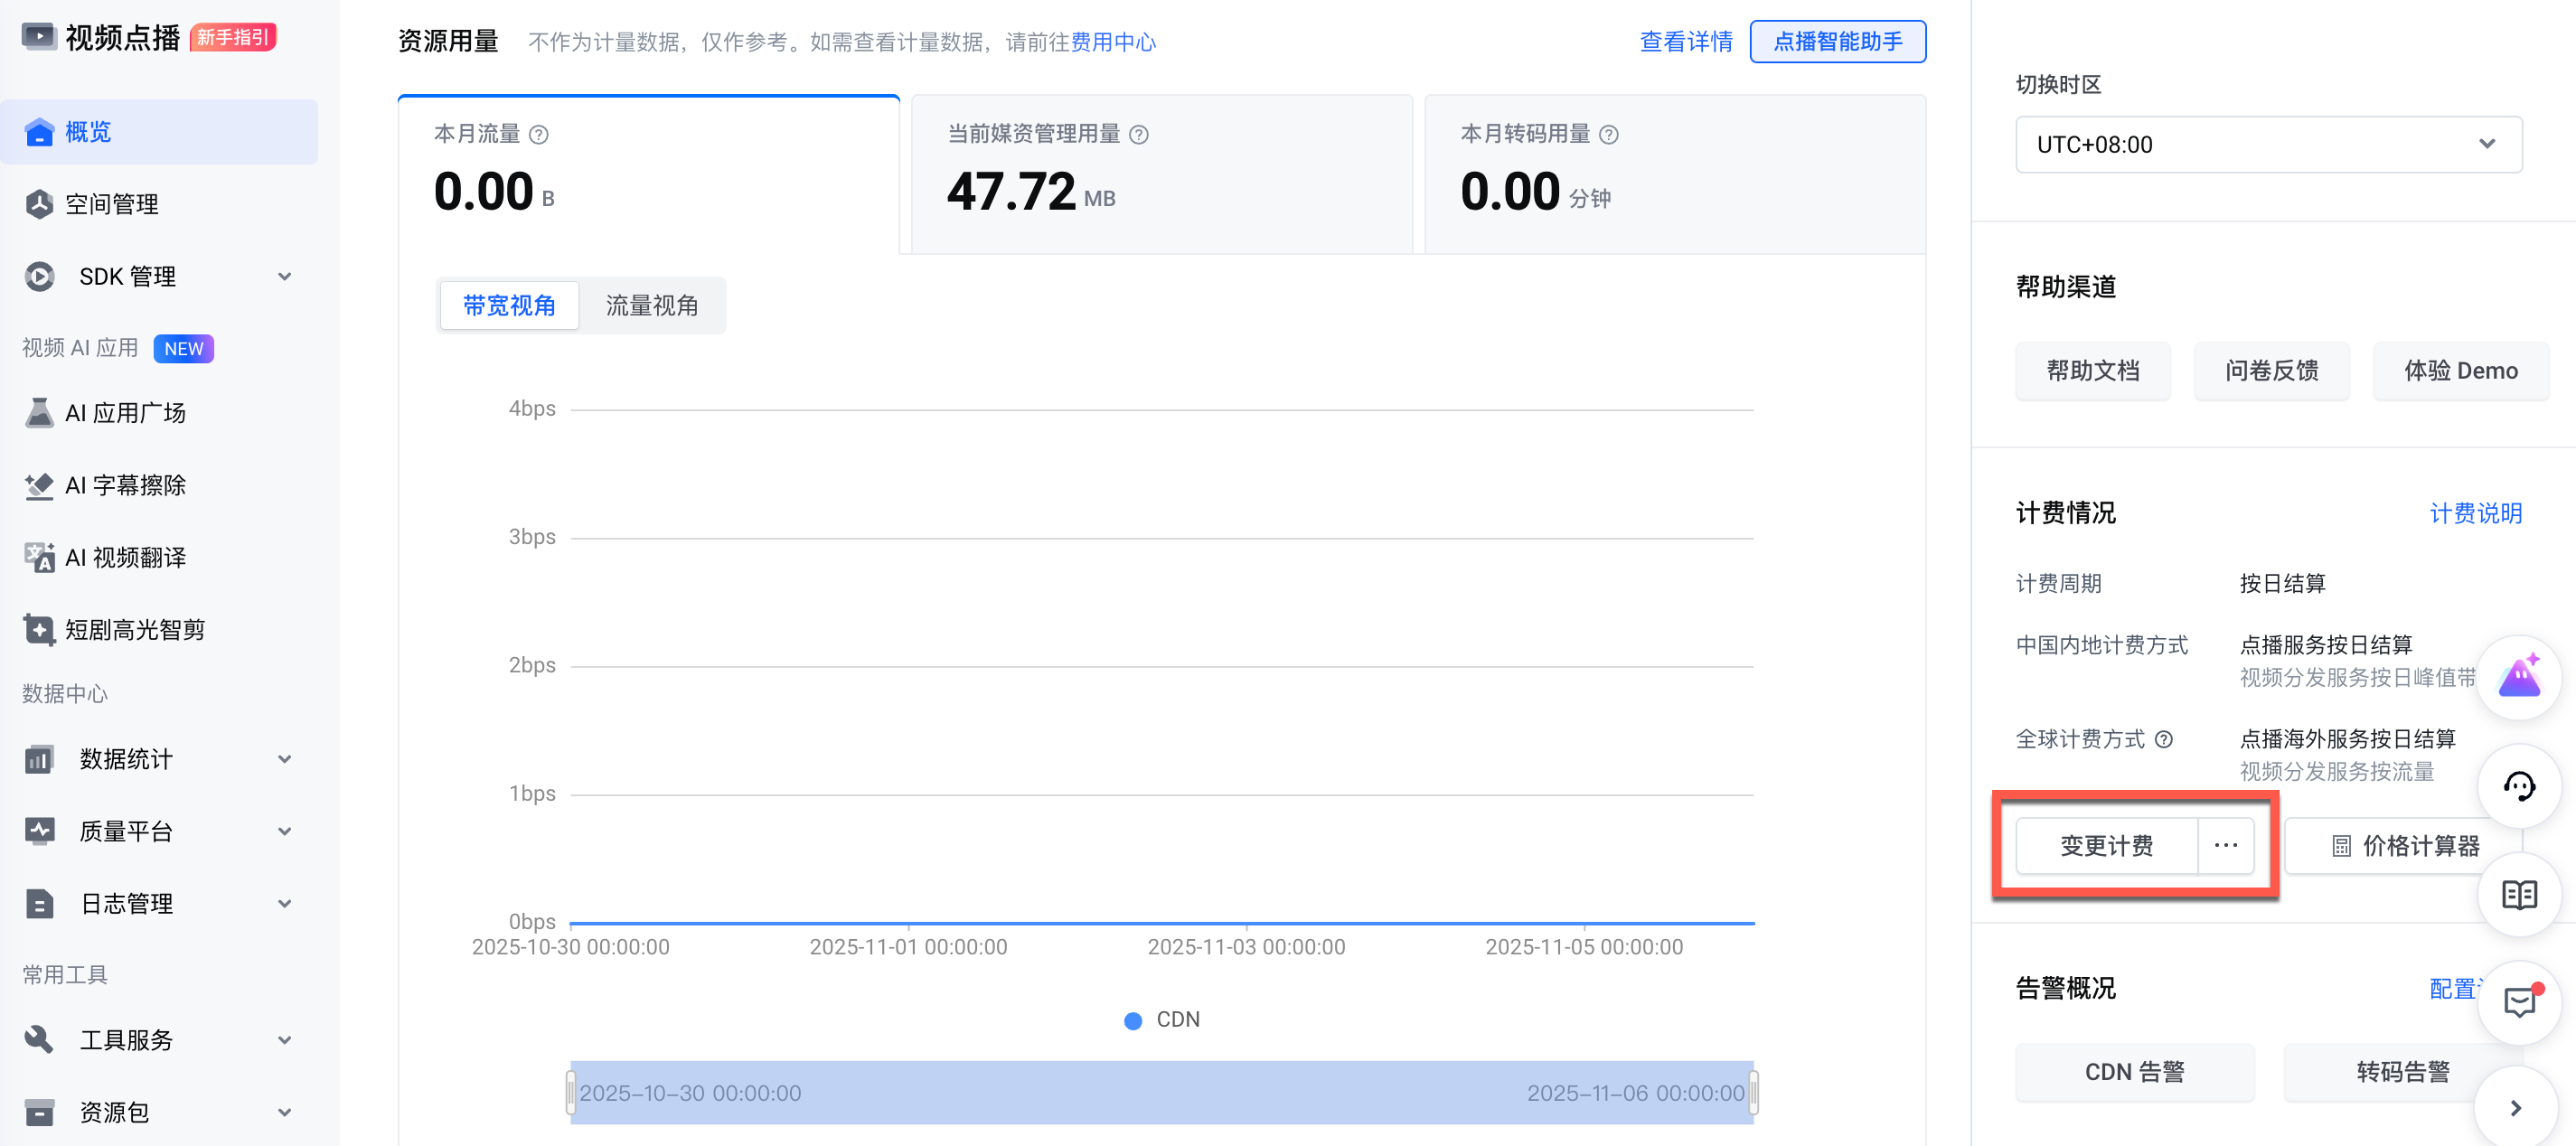Click the left handle of date range slider
Image resolution: width=2576 pixels, height=1146 pixels.
tap(571, 1093)
